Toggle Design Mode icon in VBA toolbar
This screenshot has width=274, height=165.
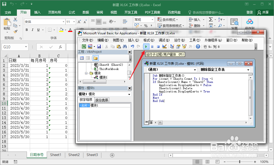(x=164, y=46)
